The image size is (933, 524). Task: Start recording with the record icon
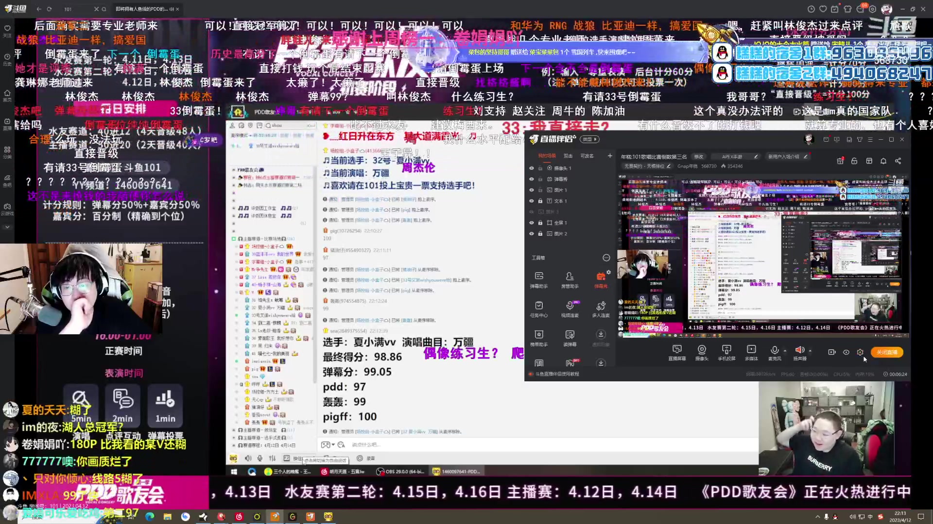coord(831,352)
